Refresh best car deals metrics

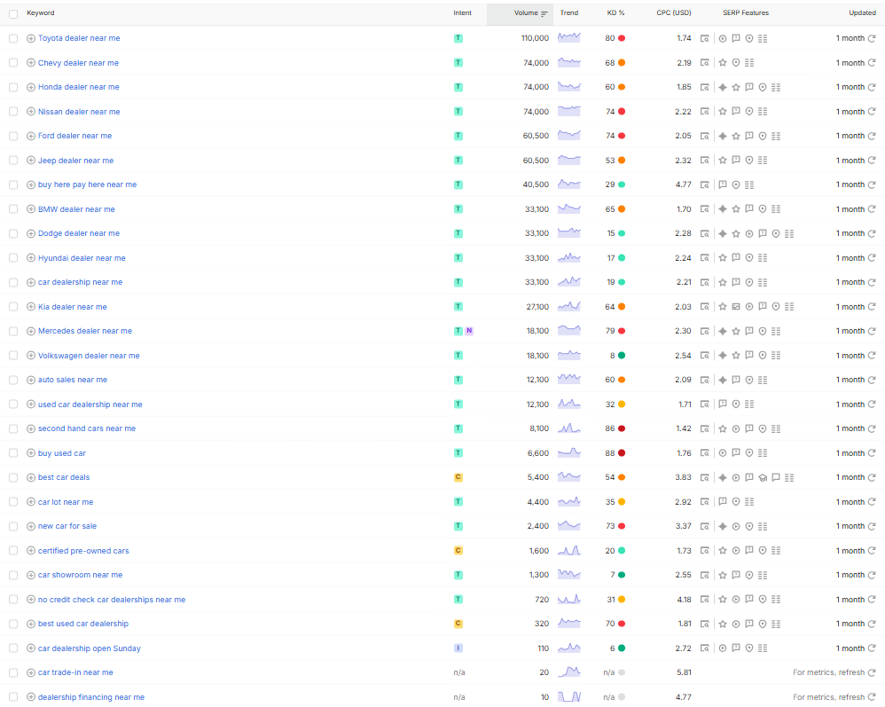point(872,478)
